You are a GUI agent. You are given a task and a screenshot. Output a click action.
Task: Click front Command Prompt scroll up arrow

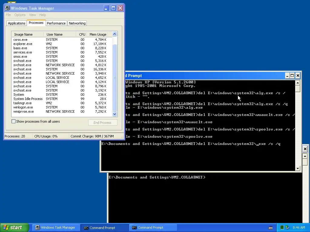[x=298, y=83]
